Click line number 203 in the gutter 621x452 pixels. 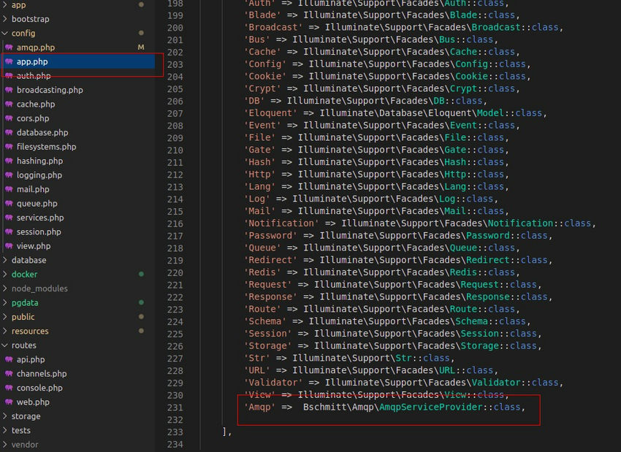(x=175, y=64)
